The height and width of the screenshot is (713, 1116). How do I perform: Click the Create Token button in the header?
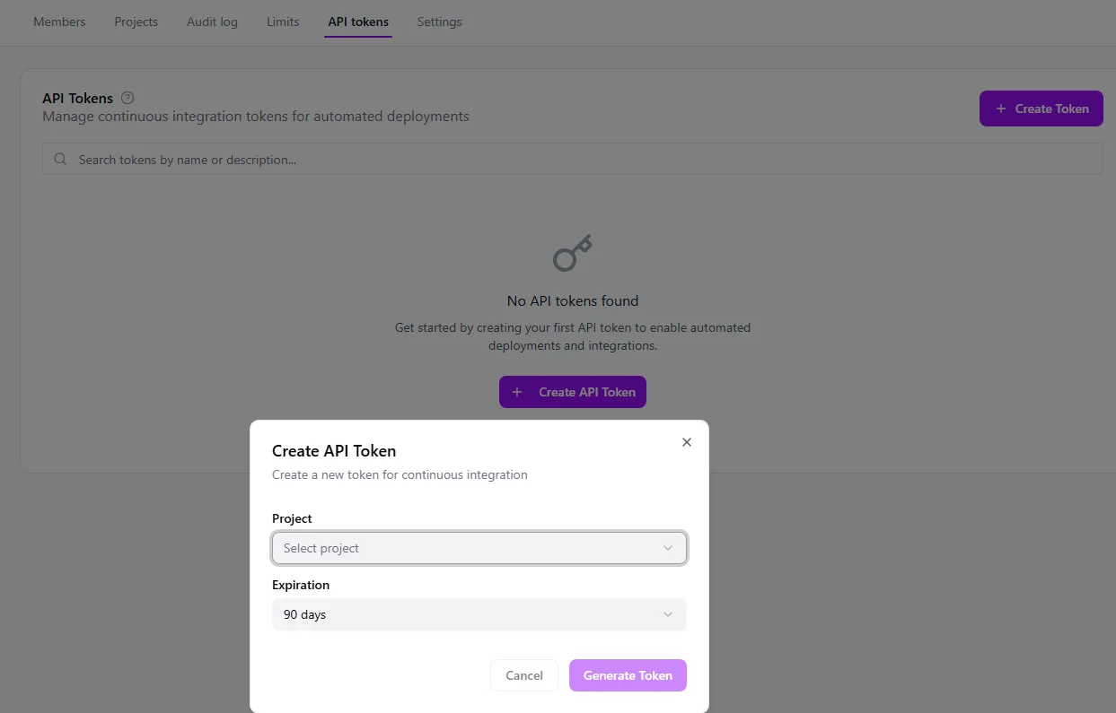(x=1041, y=109)
